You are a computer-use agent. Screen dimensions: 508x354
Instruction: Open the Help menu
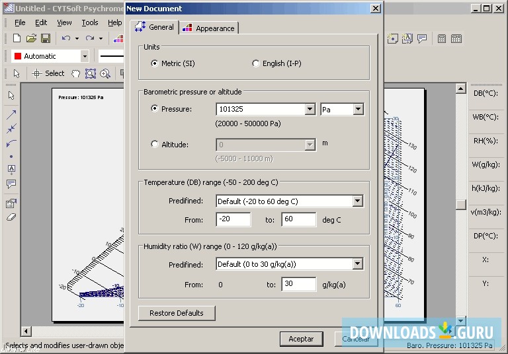coord(114,22)
